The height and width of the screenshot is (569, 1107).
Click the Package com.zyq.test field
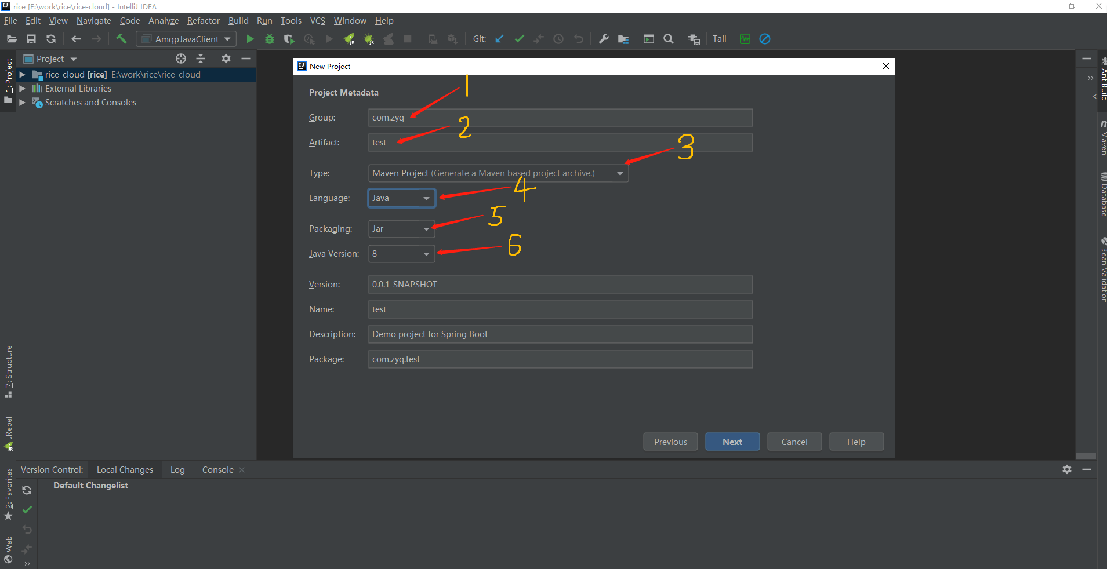point(560,359)
